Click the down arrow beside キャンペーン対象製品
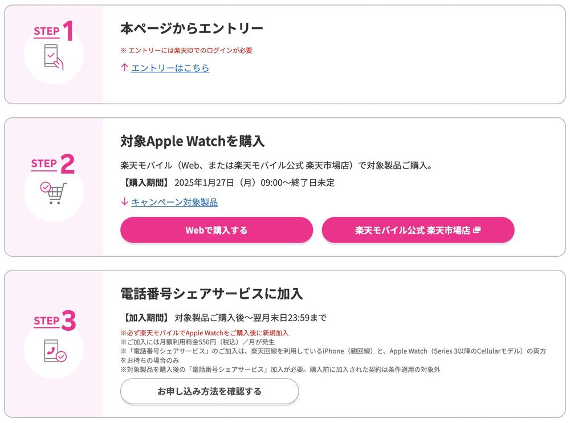The image size is (570, 423). click(123, 202)
